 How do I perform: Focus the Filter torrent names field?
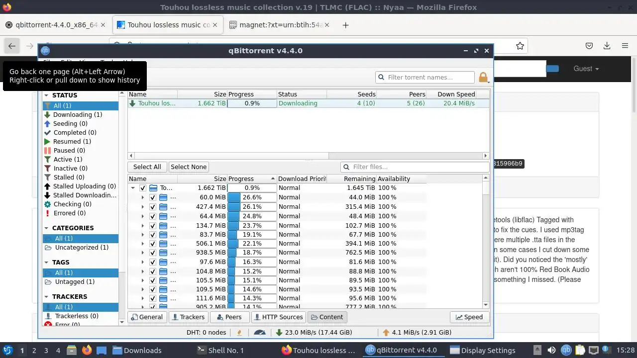coord(425,77)
